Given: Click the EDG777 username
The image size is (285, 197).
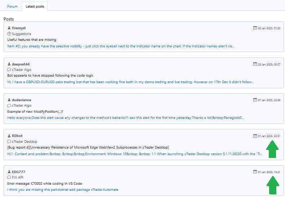Looking at the screenshot, I should click(x=18, y=172).
